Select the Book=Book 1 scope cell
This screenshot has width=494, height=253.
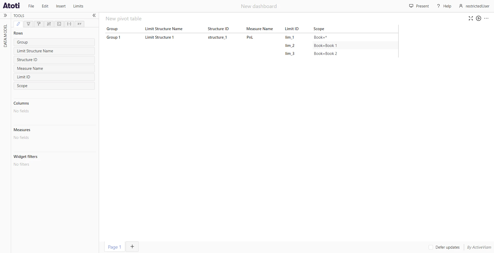point(355,46)
